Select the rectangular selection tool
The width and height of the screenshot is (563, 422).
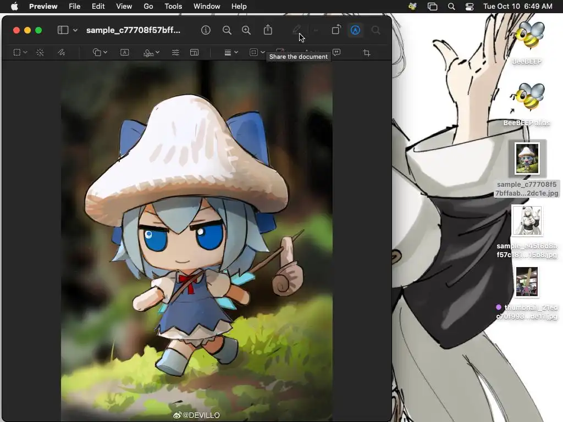pos(17,52)
